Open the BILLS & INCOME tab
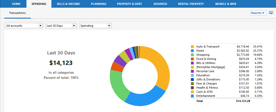This screenshot has width=276, height=112. click(68, 4)
